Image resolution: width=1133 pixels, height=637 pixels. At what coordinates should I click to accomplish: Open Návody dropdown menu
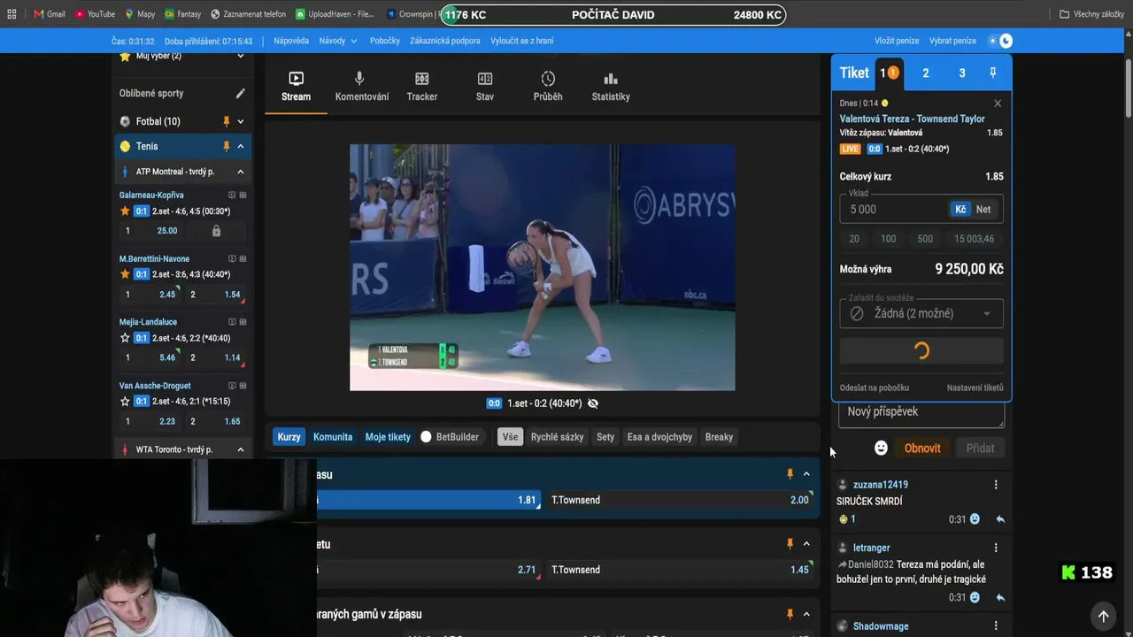tap(338, 41)
